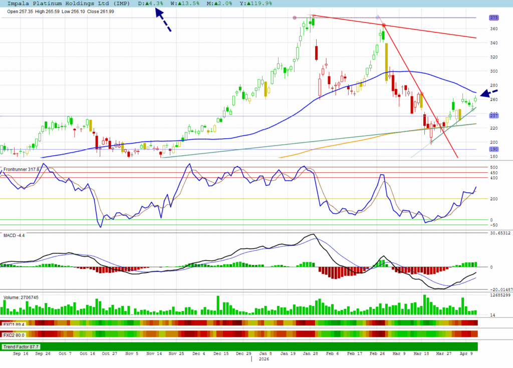Click the 375 price level label
Viewport: 513px width, 368px height.
tap(494, 18)
